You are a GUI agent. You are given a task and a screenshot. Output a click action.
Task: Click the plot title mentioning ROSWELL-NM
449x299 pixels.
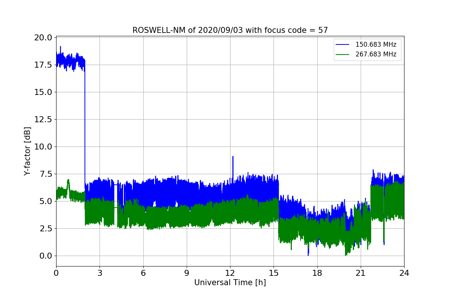tap(230, 30)
